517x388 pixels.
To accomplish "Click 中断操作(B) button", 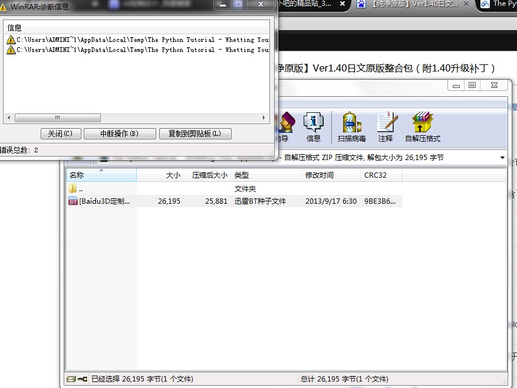I will [120, 133].
